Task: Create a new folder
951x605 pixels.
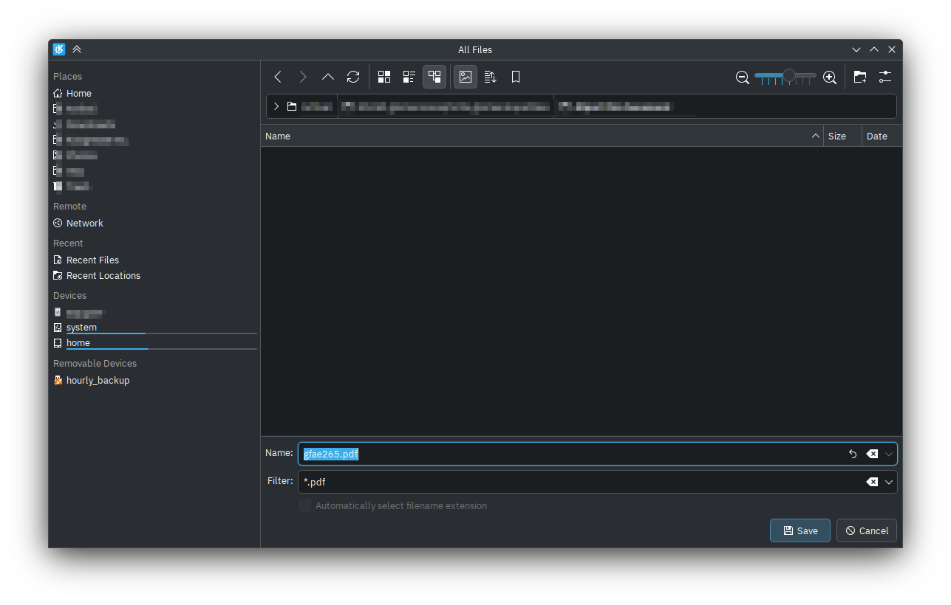Action: coord(860,77)
